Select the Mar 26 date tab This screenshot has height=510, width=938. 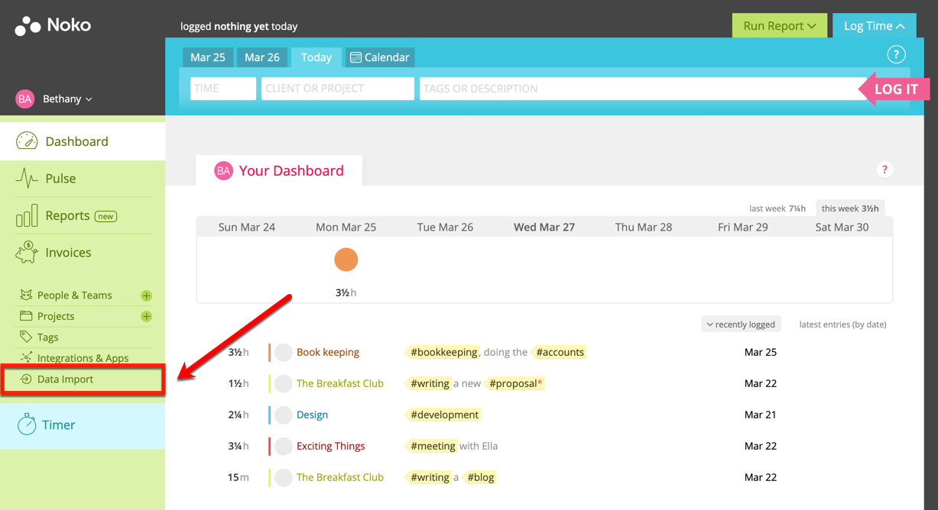tap(262, 57)
